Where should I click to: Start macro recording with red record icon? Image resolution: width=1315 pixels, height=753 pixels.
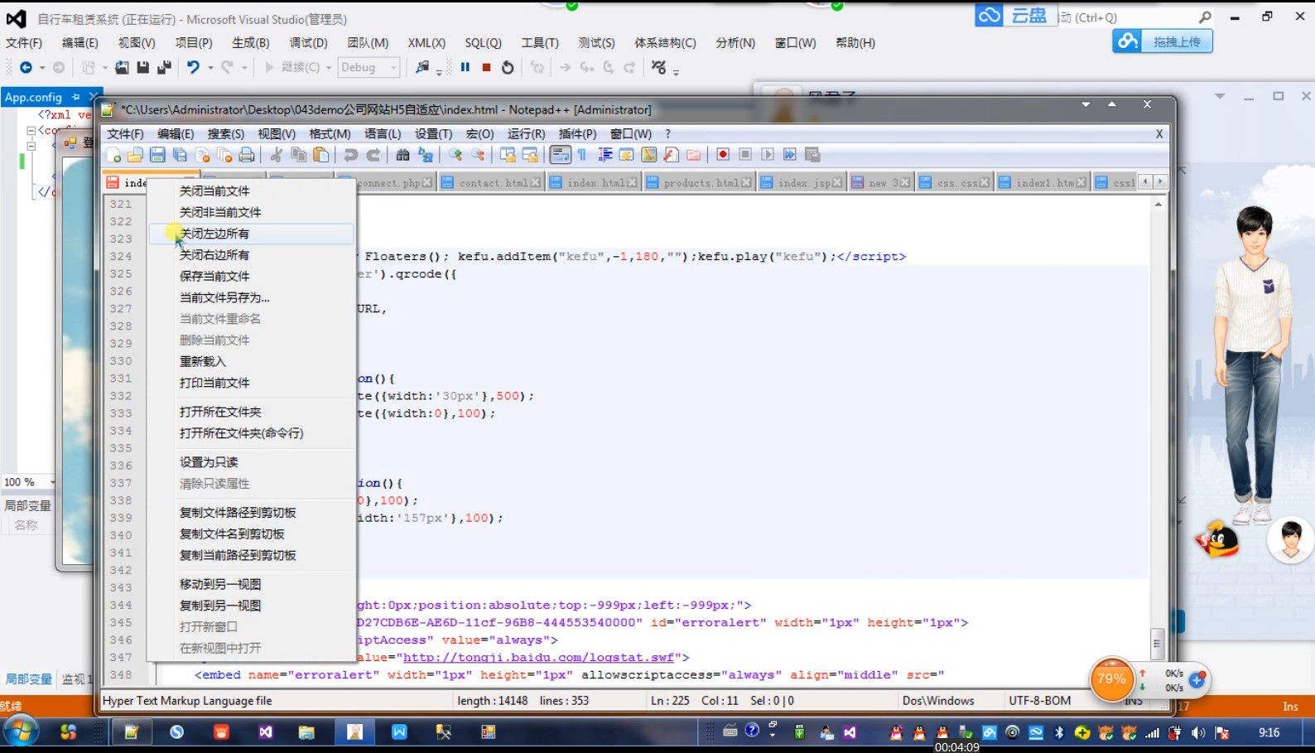point(723,155)
